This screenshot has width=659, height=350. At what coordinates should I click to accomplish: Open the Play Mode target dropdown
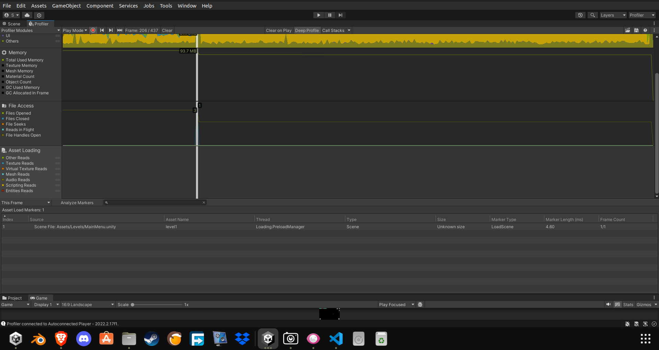point(75,30)
